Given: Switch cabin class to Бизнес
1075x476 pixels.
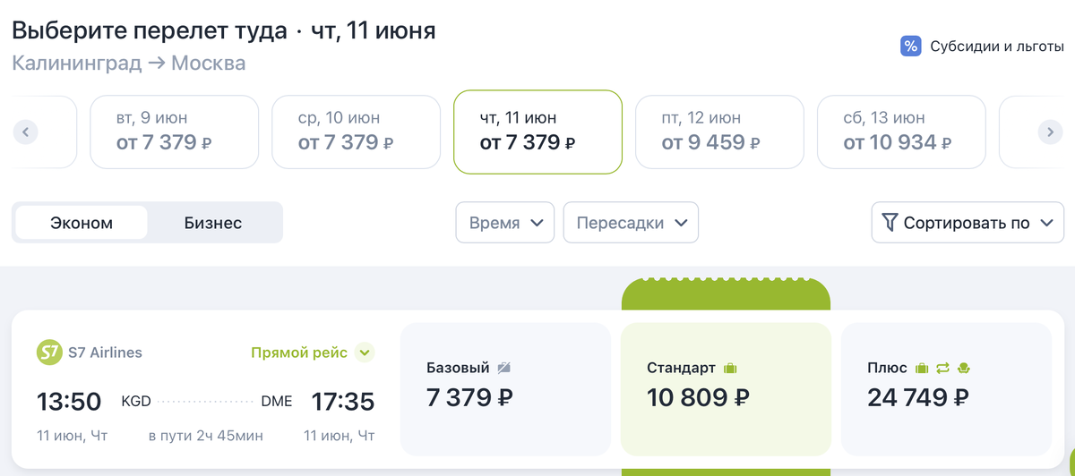Looking at the screenshot, I should point(213,223).
